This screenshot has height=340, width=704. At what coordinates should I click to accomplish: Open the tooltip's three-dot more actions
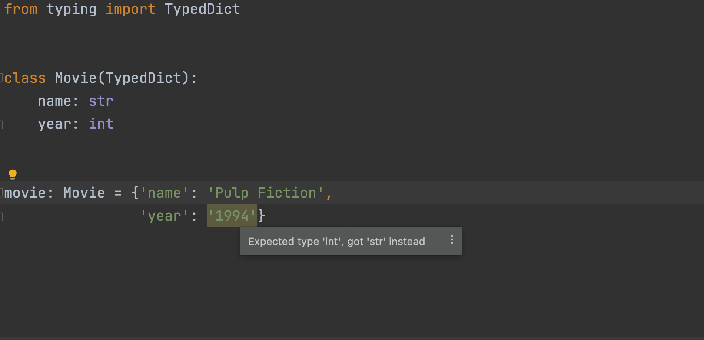point(452,240)
